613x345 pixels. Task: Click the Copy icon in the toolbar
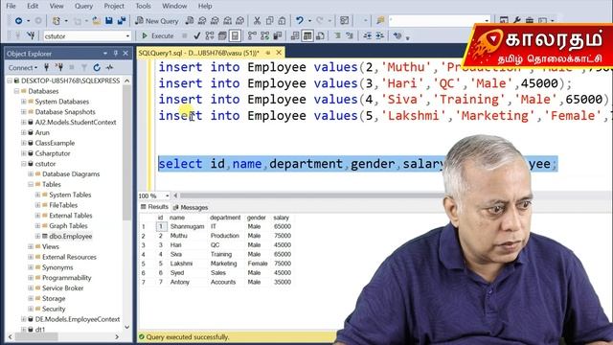click(269, 21)
